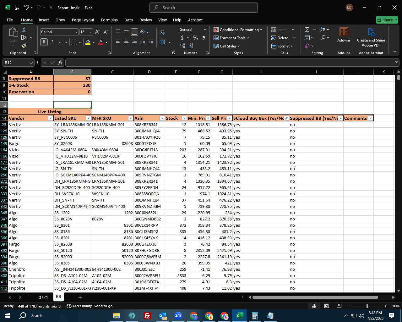Toggle Italic formatting
The height and width of the screenshot is (322, 402).
pyautogui.click(x=52, y=42)
